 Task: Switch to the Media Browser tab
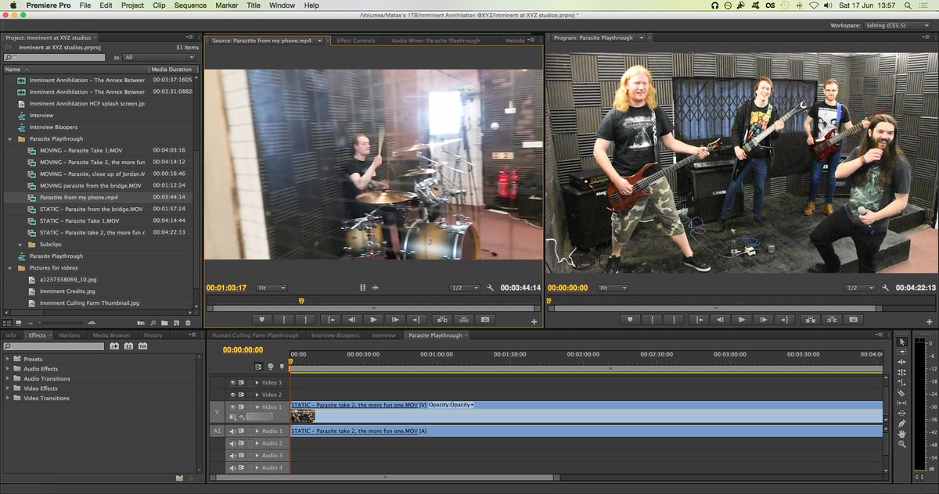point(111,335)
